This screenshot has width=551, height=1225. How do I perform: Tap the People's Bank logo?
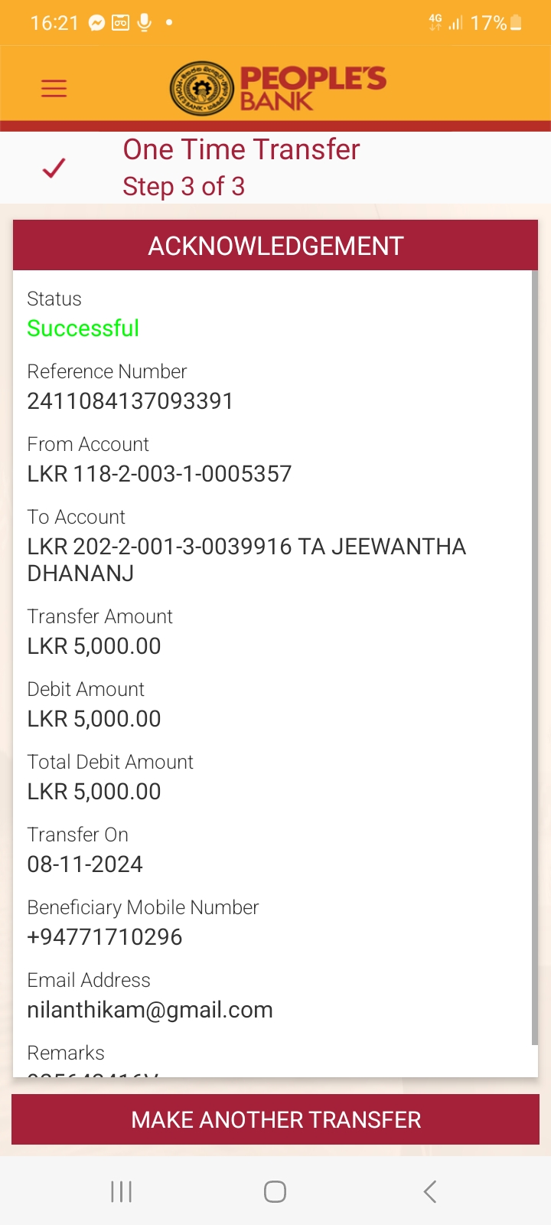[x=278, y=88]
